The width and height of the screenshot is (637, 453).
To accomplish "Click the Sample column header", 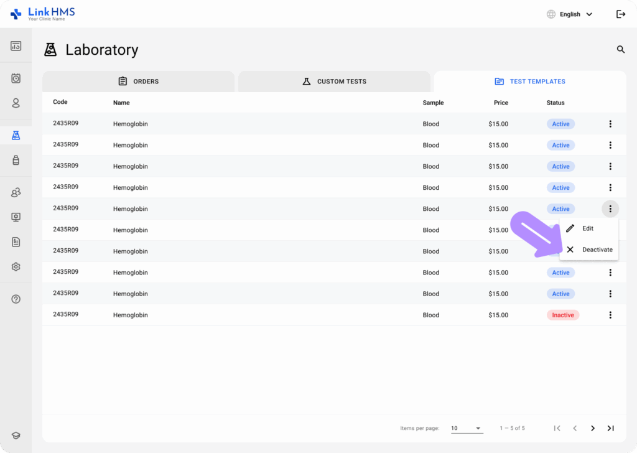I will [433, 103].
